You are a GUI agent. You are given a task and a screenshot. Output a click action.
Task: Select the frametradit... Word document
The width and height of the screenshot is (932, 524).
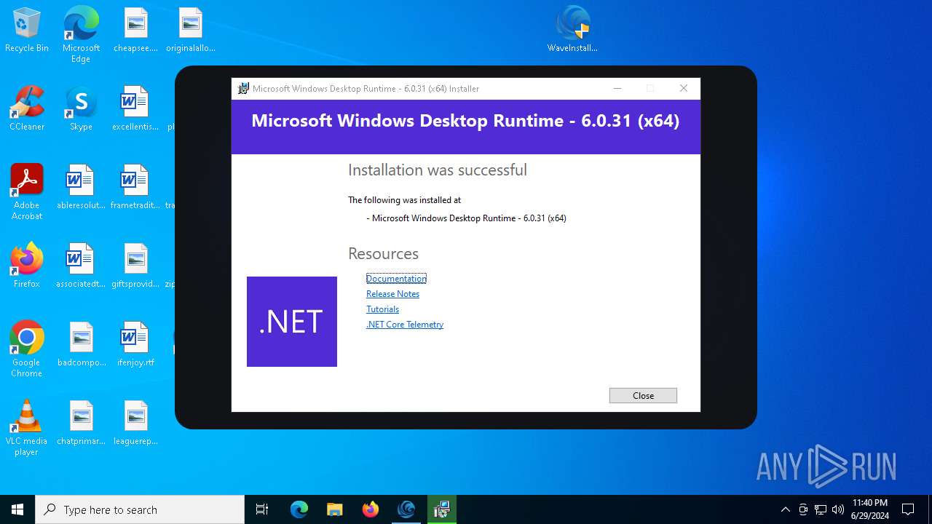point(135,188)
